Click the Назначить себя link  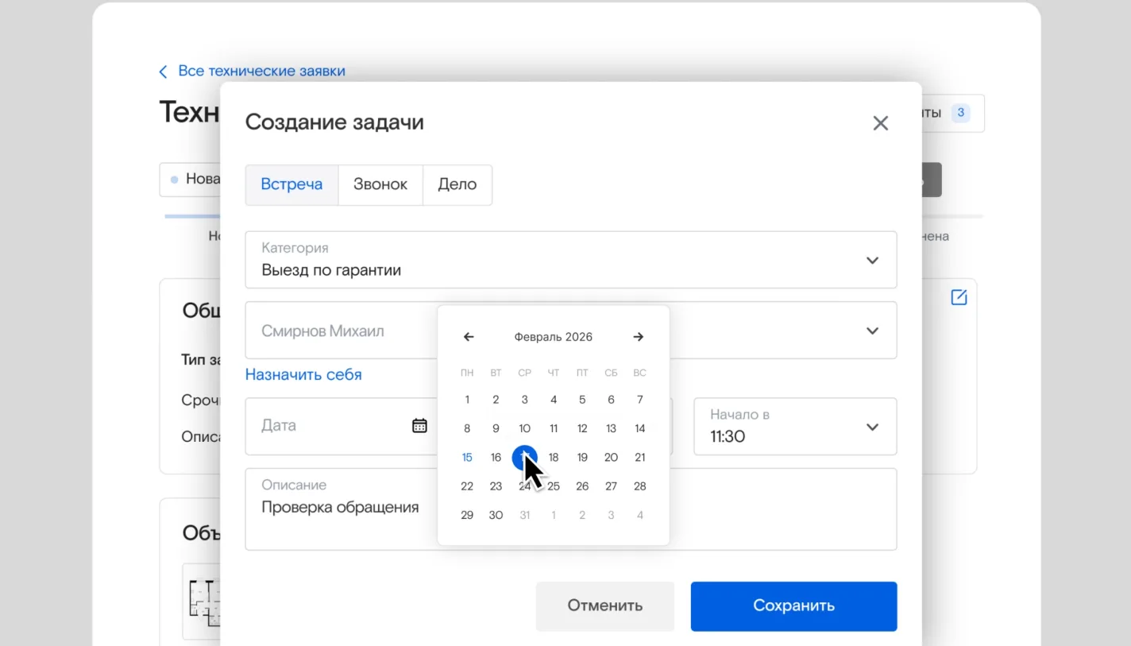pyautogui.click(x=303, y=375)
